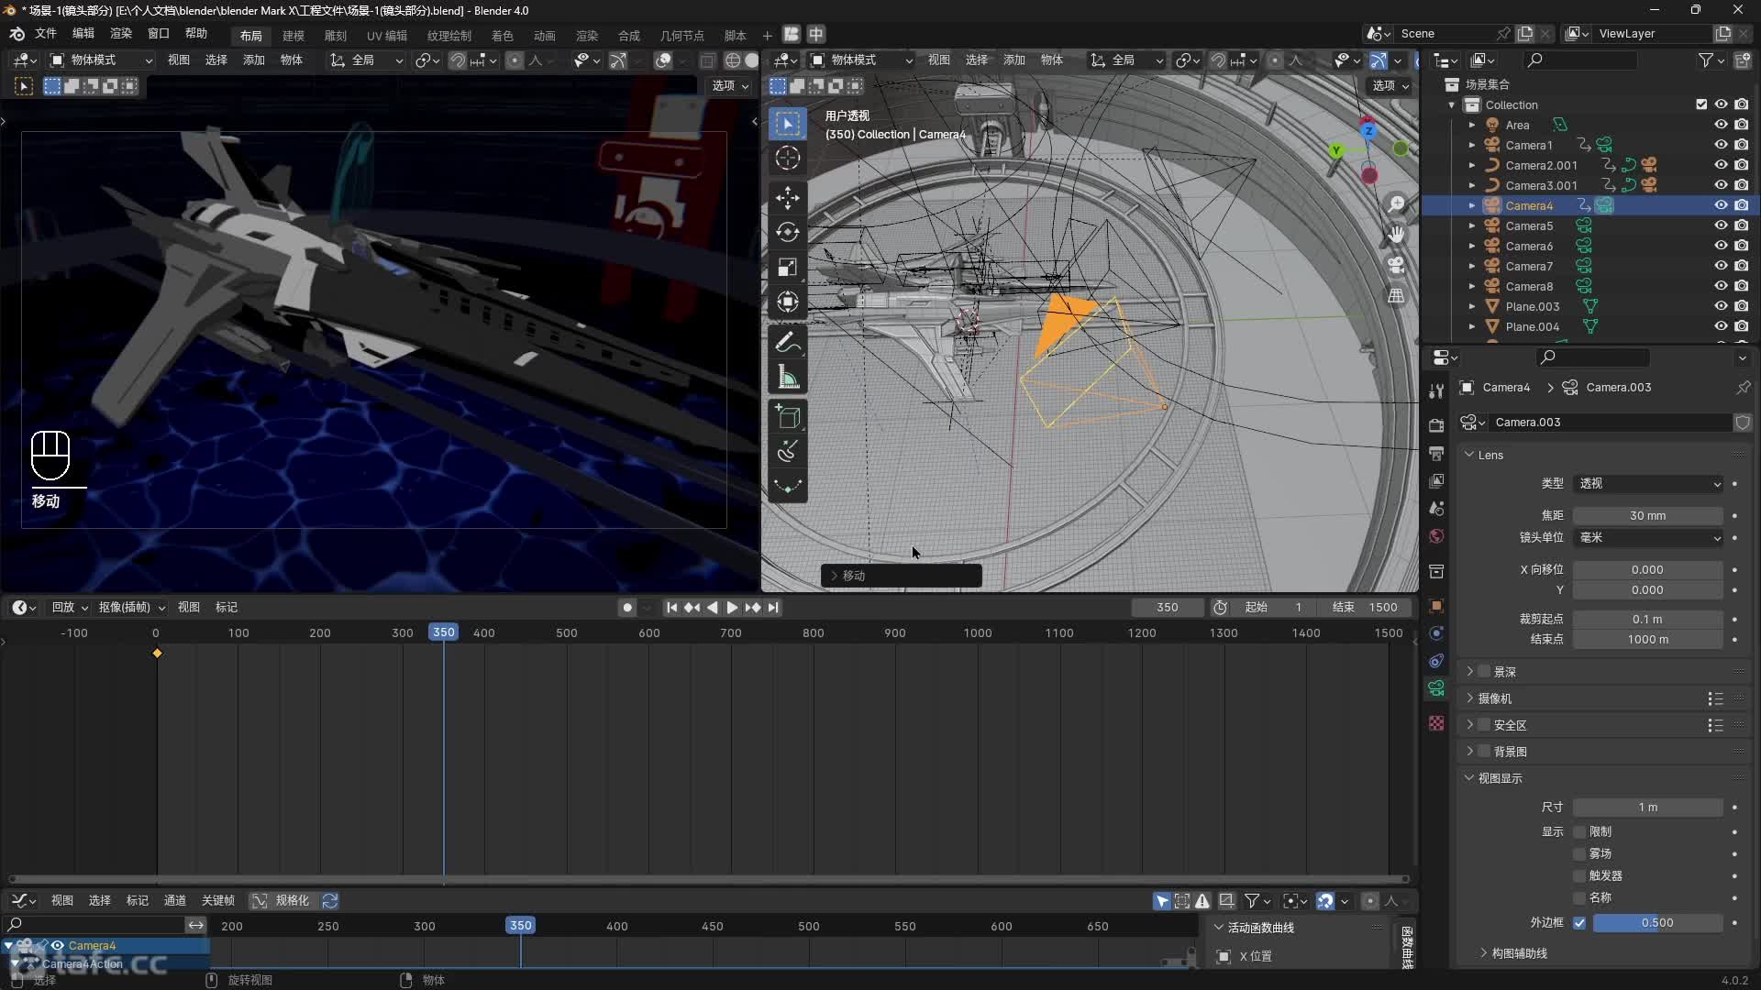1761x990 pixels.
Task: Activate the Scale tool
Action: tap(787, 267)
